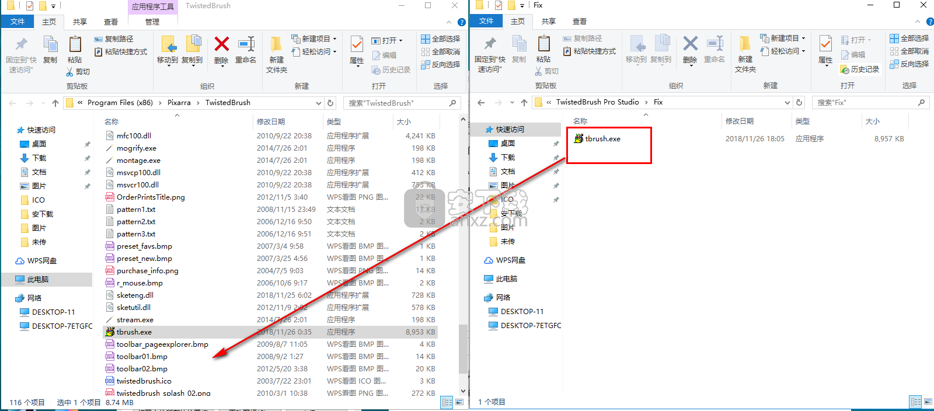Image resolution: width=934 pixels, height=411 pixels.
Task: Click Pixarra breadcrumb in TwistedBrush address bar
Action: [x=179, y=103]
